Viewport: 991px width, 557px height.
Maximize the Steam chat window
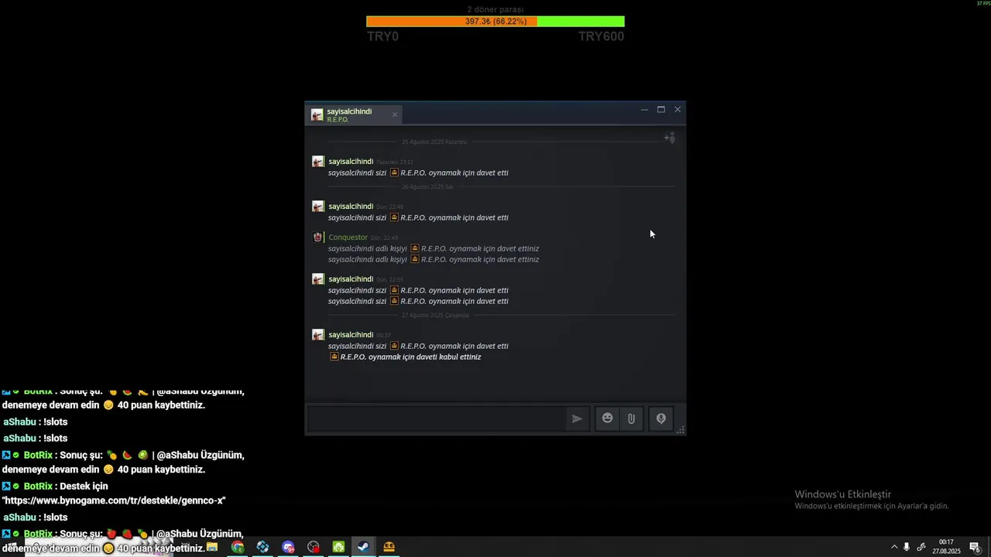tap(661, 110)
